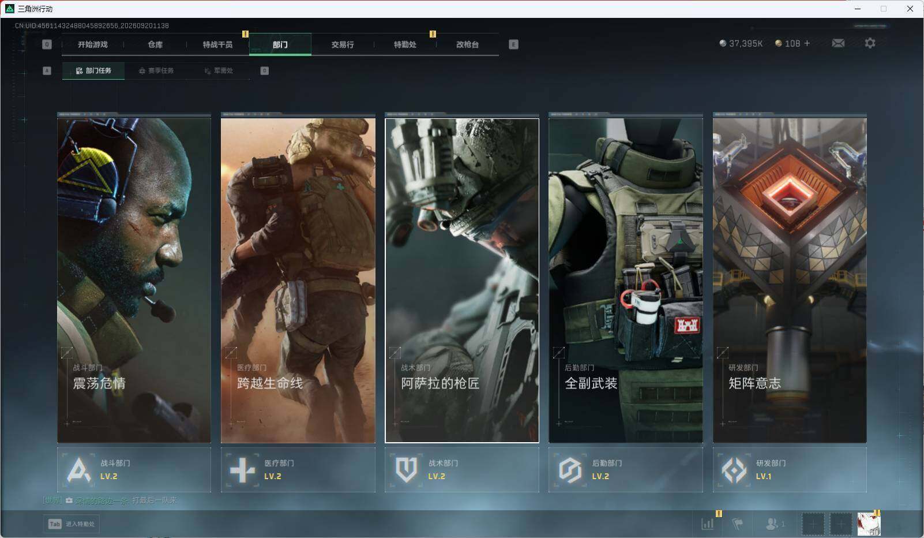Viewport: 924px width, 538px height.
Task: Minimize the 三角洲行动 window
Action: 858,9
